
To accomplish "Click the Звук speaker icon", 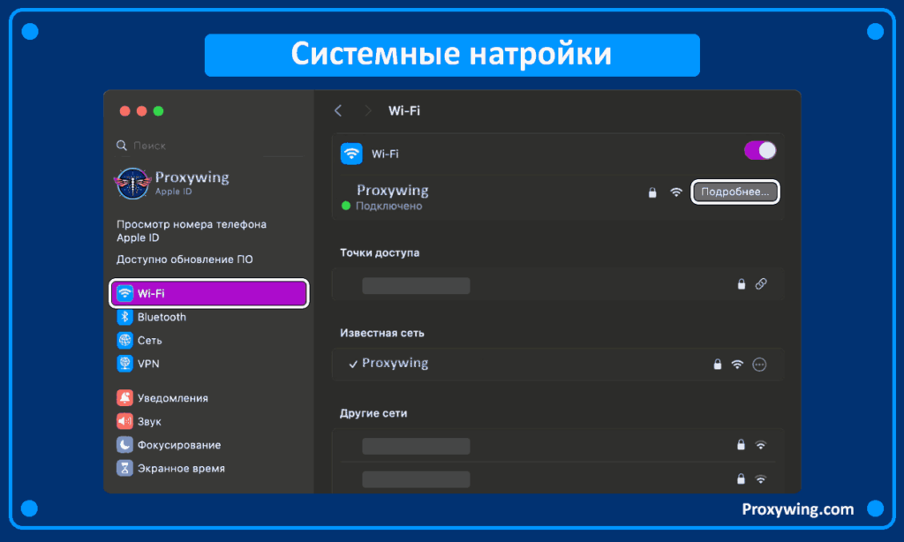I will tap(124, 421).
